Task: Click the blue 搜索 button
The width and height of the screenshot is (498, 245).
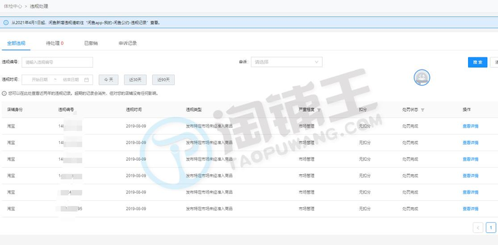Action: tap(478, 63)
